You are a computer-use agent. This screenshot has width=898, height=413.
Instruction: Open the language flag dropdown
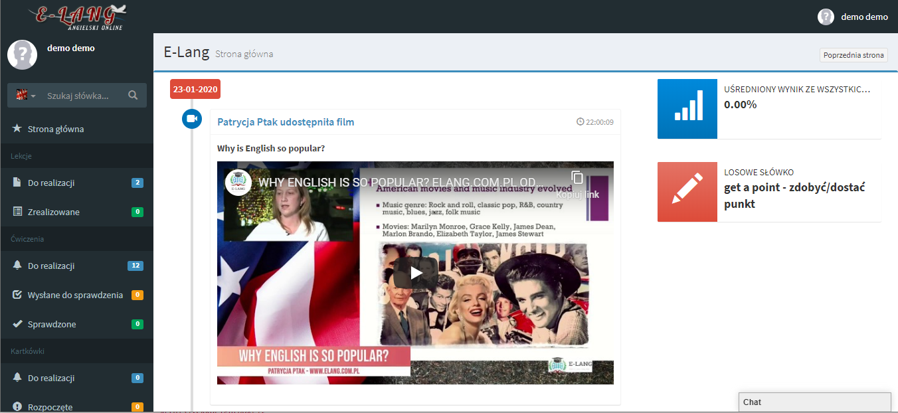click(x=26, y=96)
